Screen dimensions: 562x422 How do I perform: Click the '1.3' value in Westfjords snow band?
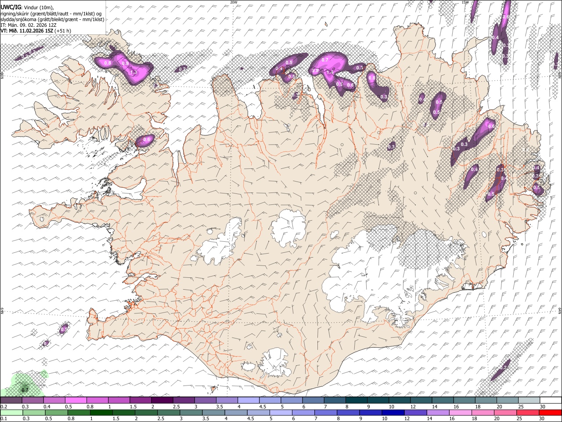pyautogui.click(x=133, y=73)
